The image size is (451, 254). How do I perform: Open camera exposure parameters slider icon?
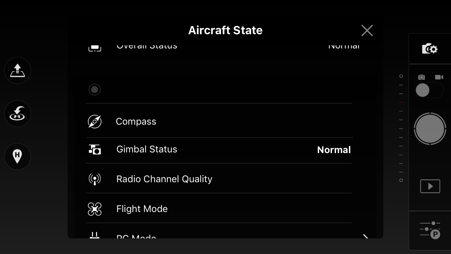coord(430,230)
